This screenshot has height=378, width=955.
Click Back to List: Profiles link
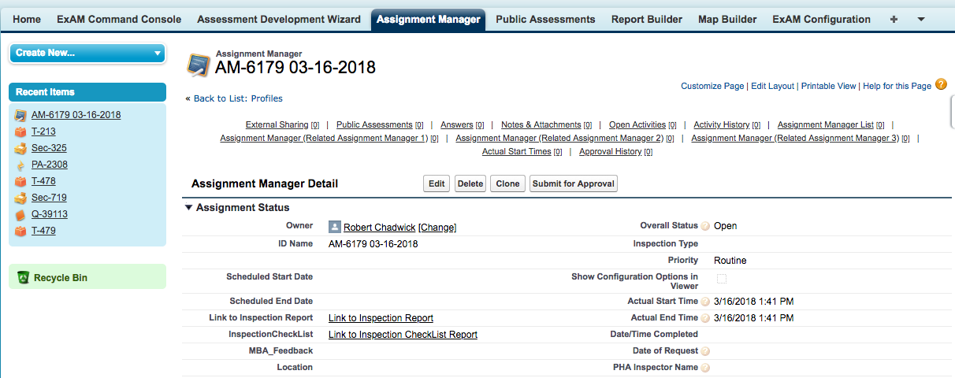pos(238,98)
